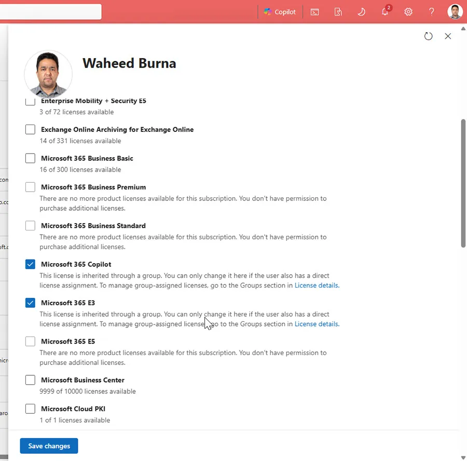
Task: Click the Save changes button
Action: coord(49,446)
